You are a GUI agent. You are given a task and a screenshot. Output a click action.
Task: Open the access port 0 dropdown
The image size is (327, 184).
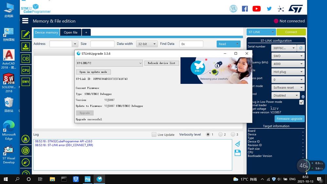tap(288, 80)
